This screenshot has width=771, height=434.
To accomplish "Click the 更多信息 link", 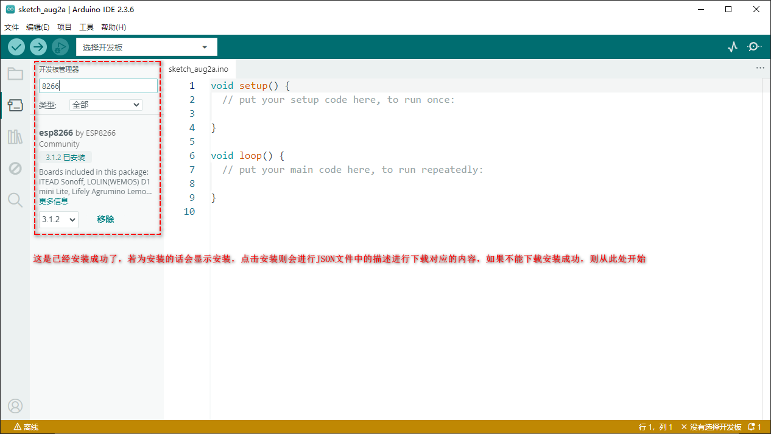I will [54, 201].
